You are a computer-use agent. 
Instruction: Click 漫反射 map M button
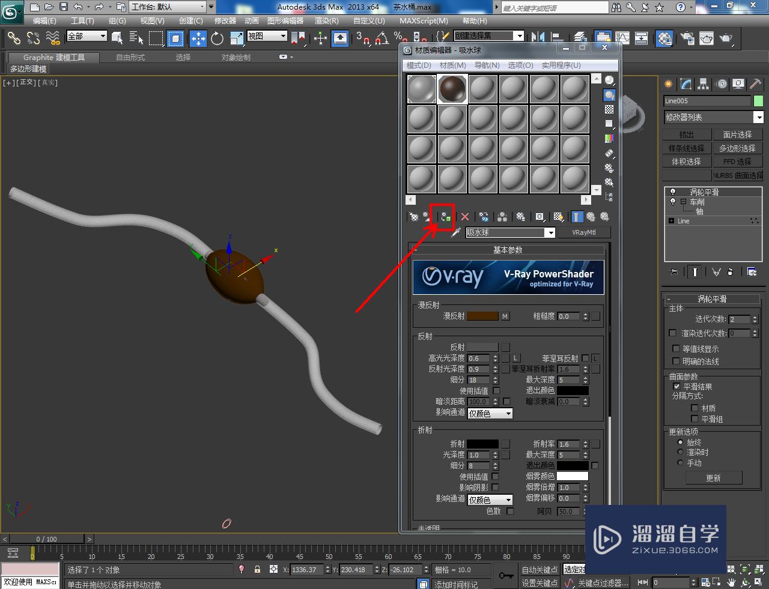(x=505, y=316)
